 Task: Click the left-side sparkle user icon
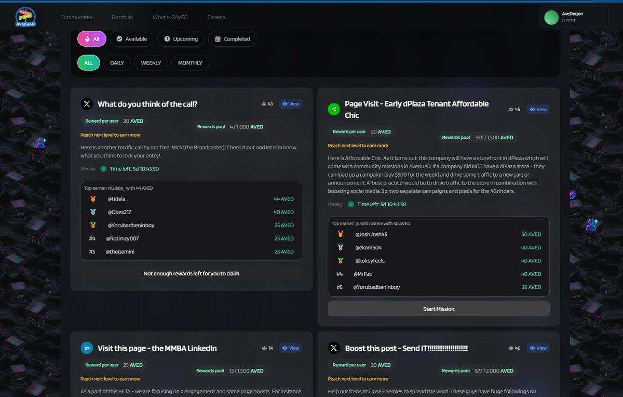[41, 142]
